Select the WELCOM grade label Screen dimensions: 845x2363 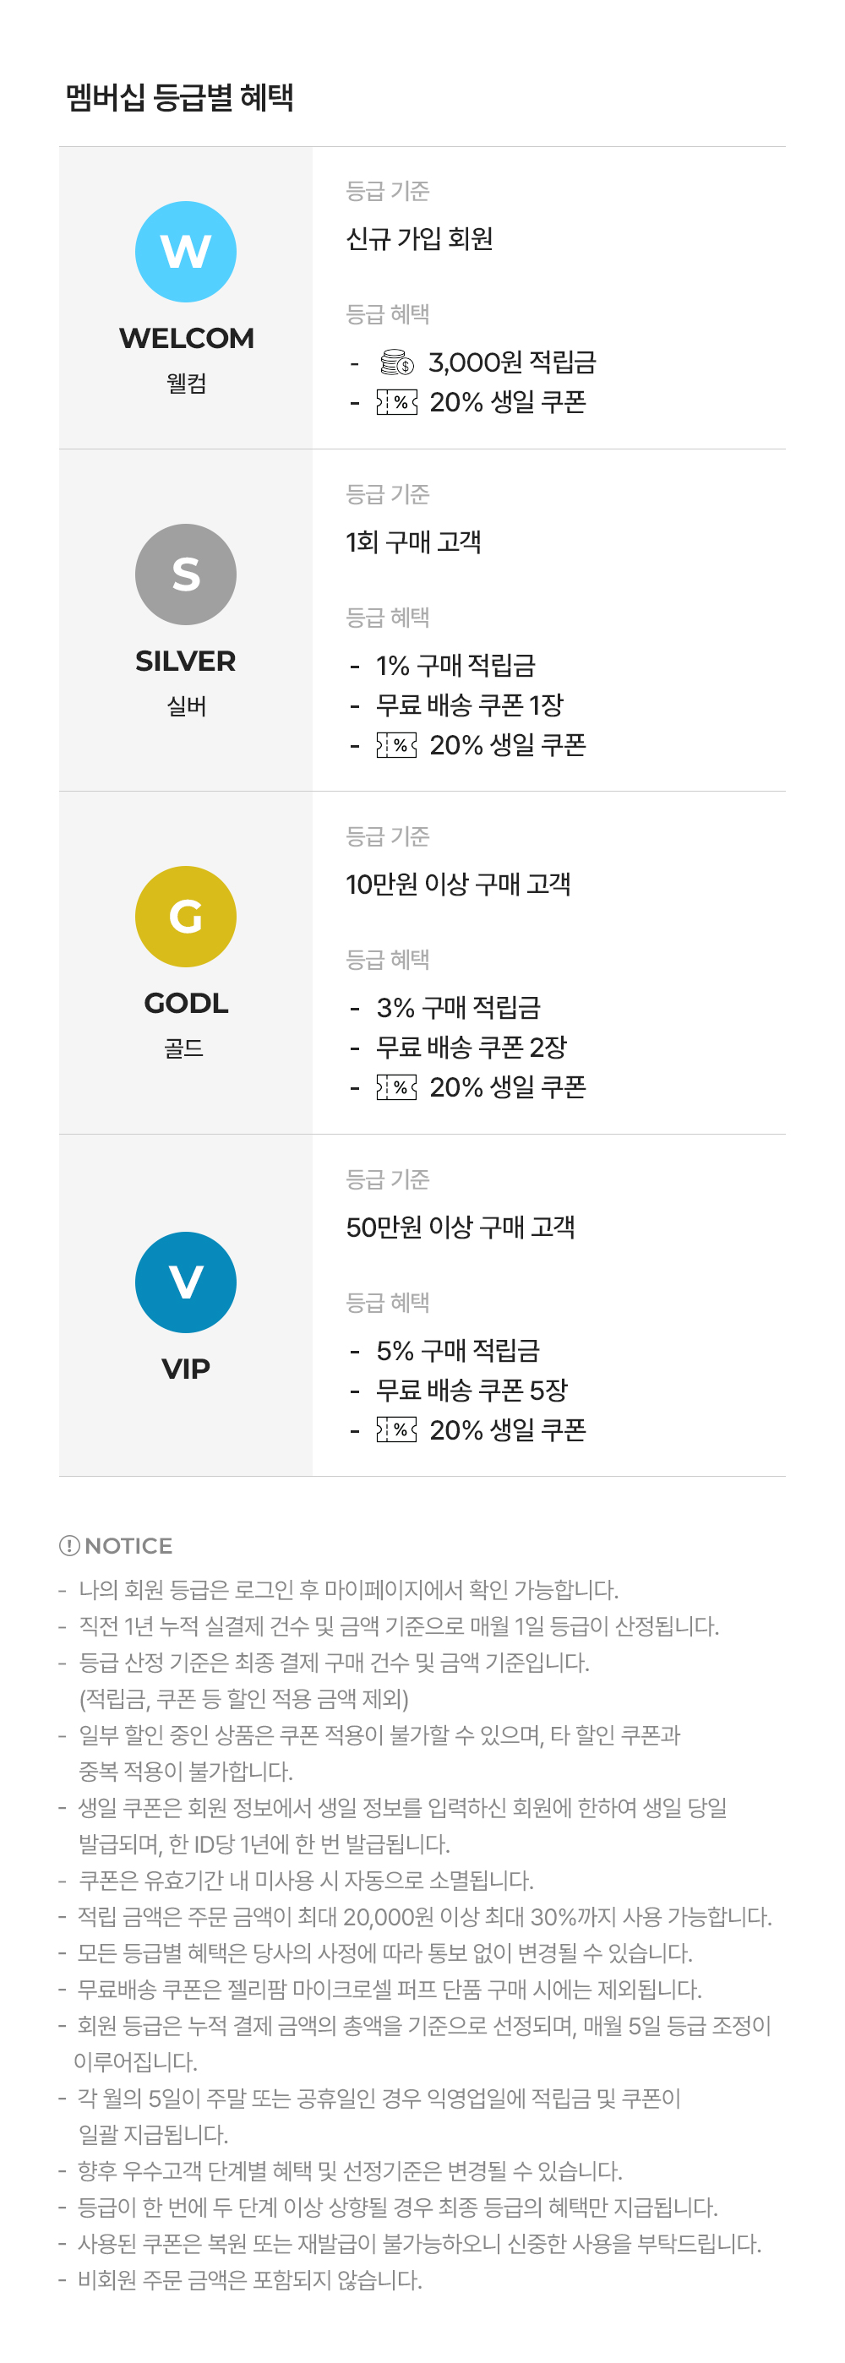pyautogui.click(x=186, y=339)
